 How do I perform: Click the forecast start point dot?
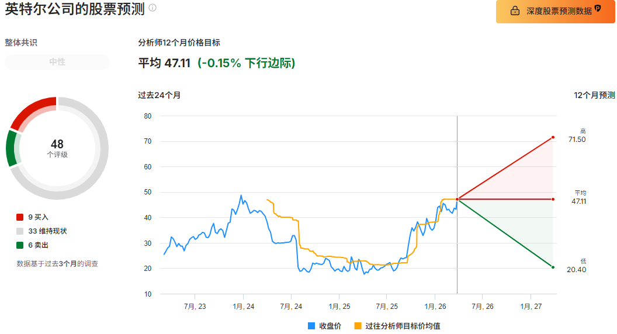(457, 200)
